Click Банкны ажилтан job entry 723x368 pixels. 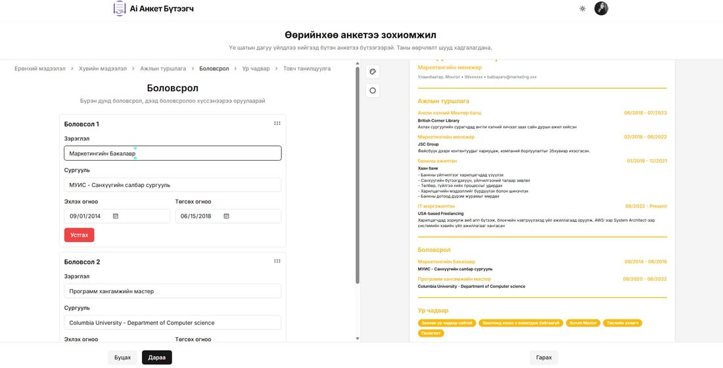pyautogui.click(x=437, y=161)
